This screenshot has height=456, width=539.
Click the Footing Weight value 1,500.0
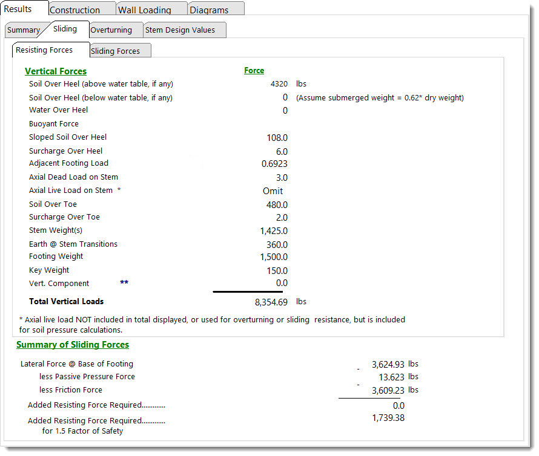point(274,258)
